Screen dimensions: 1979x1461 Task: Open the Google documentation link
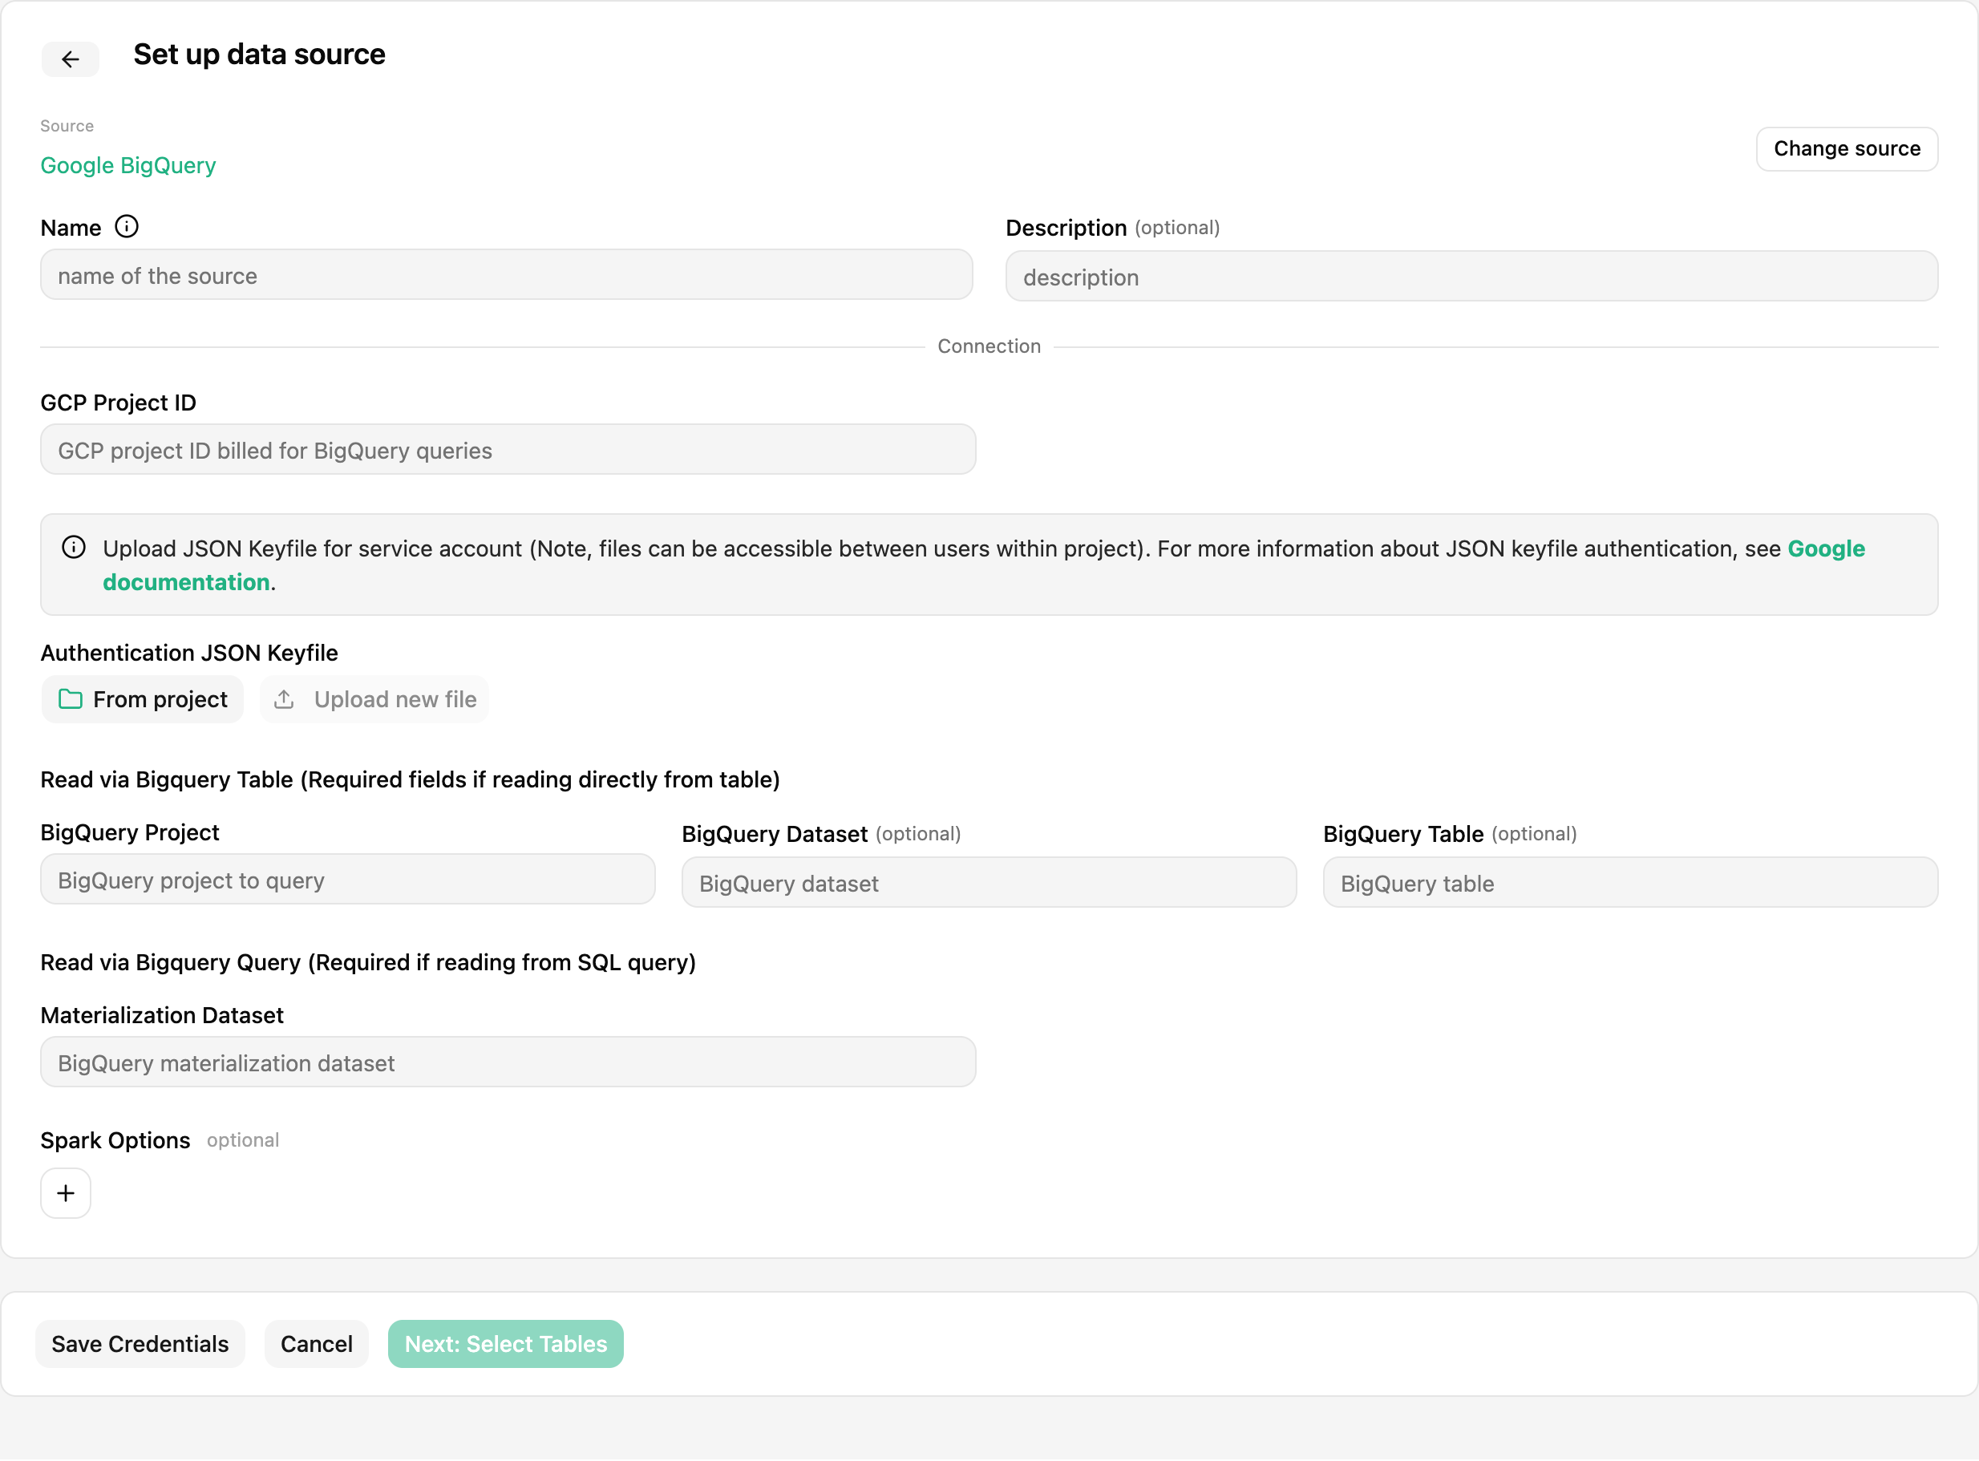(x=1826, y=548)
